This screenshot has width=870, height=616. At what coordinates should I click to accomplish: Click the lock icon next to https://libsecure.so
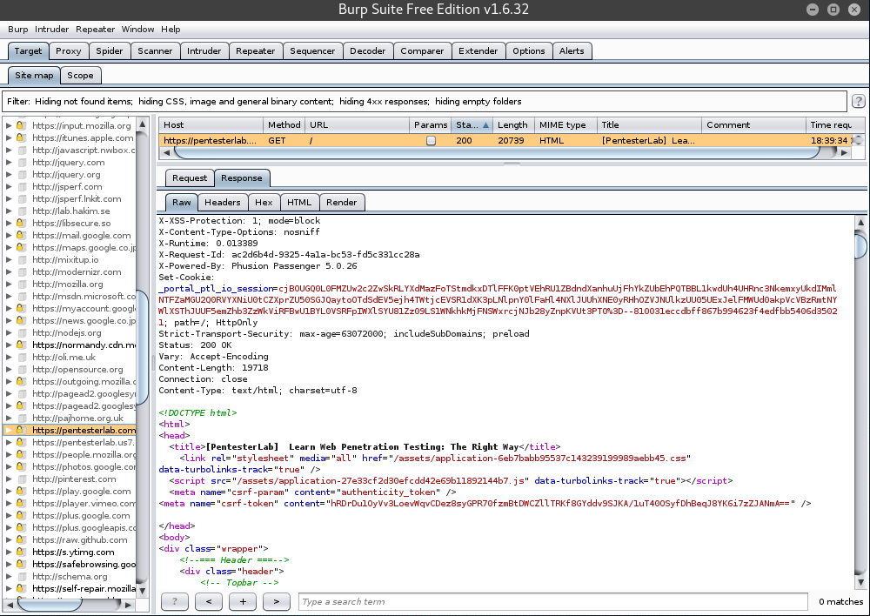(x=21, y=223)
